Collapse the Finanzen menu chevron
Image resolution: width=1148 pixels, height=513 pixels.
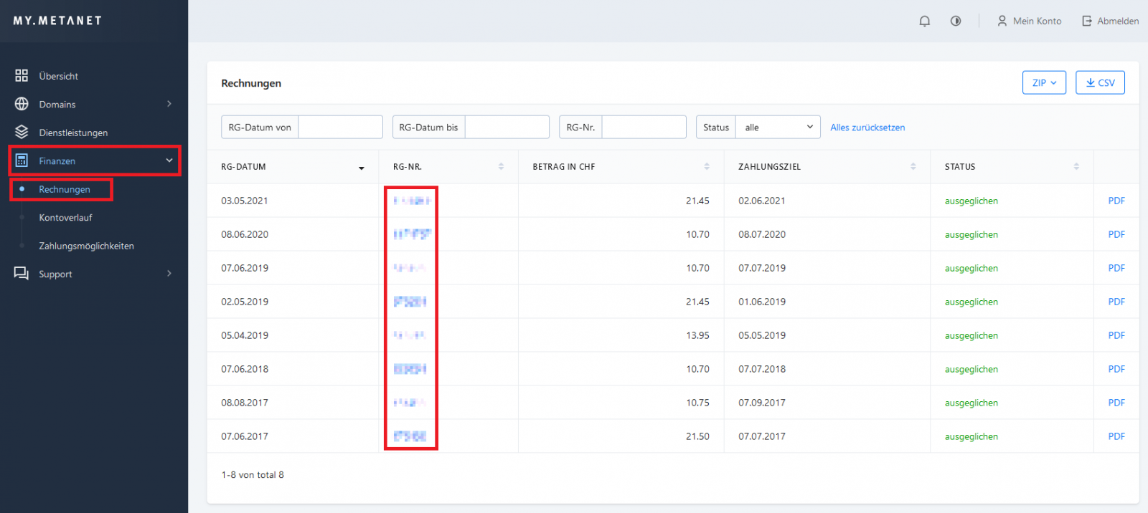pyautogui.click(x=169, y=160)
